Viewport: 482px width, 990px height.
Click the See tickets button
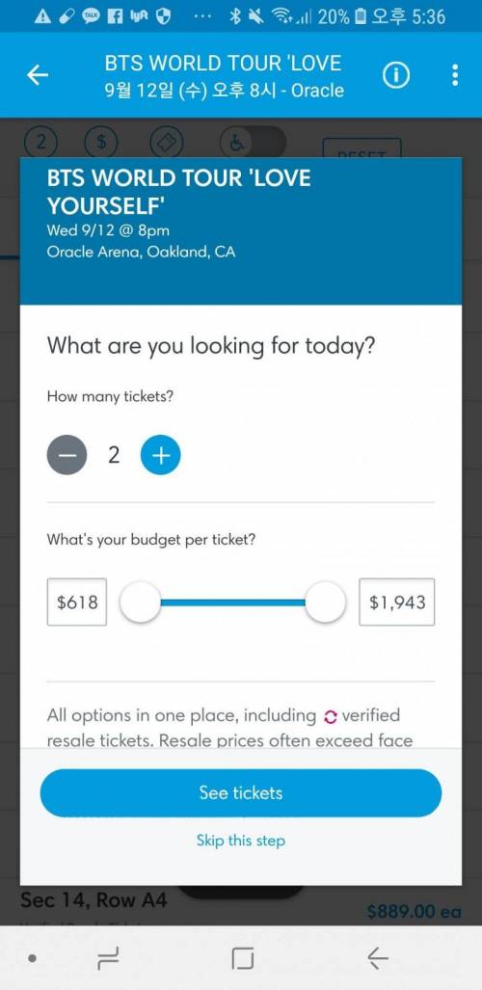pyautogui.click(x=241, y=793)
